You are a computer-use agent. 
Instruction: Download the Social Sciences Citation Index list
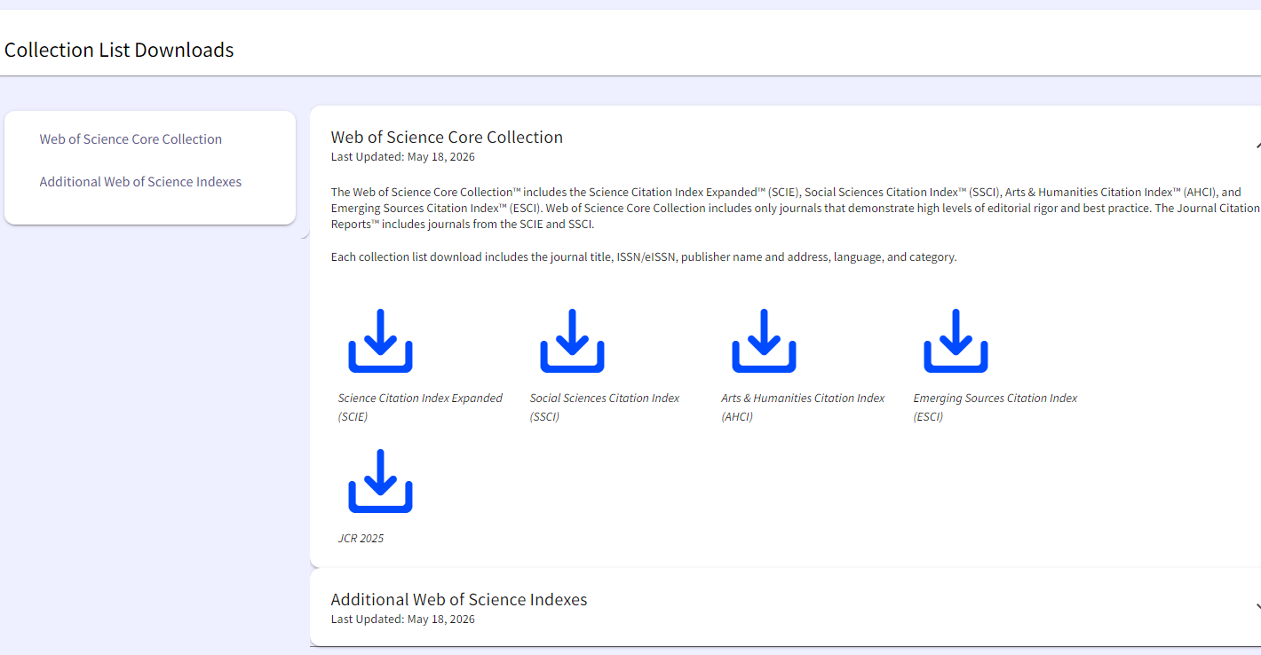(x=572, y=341)
